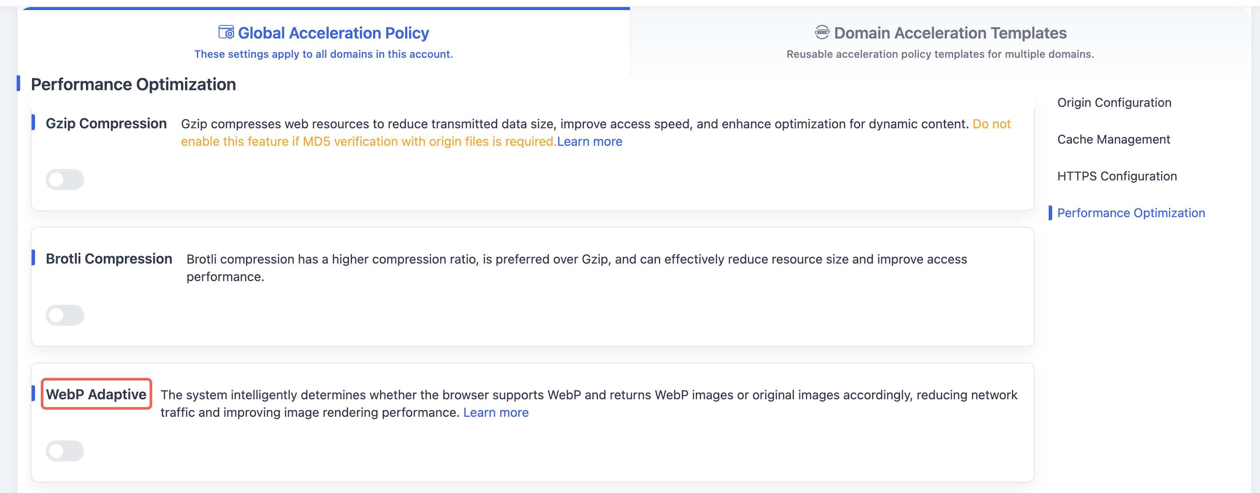Click 'These settings apply to all domains' subtitle
The height and width of the screenshot is (493, 1260).
click(323, 54)
